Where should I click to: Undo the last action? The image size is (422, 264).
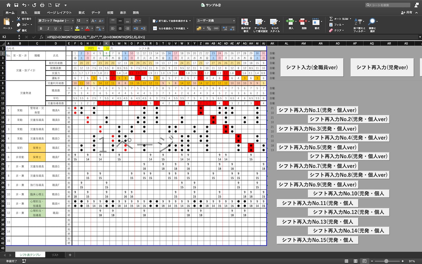point(24,5)
